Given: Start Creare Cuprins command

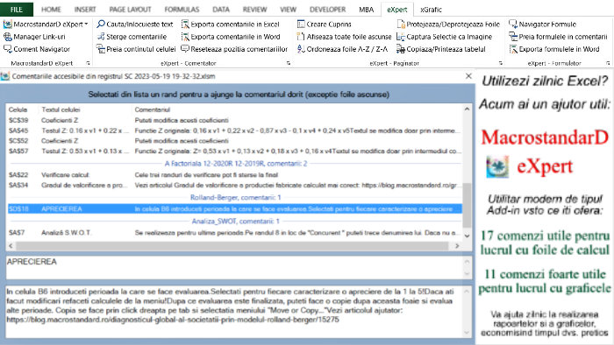Looking at the screenshot, I should 325,25.
